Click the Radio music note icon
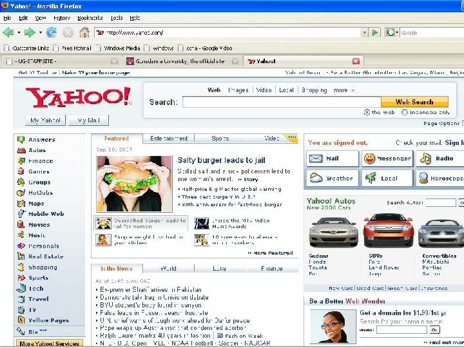Viewport: 464px width, 348px height. point(425,159)
